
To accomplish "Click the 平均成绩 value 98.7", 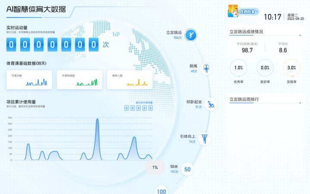I will tap(247, 50).
